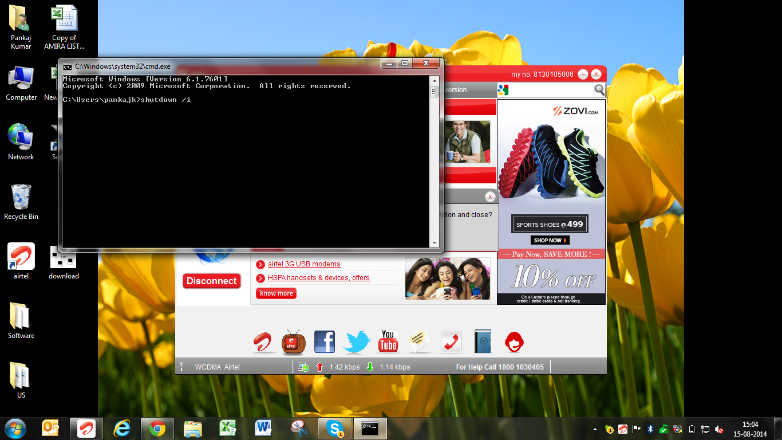The width and height of the screenshot is (782, 440).
Task: Click SHOP NOW on Zovi ad
Action: tap(550, 240)
